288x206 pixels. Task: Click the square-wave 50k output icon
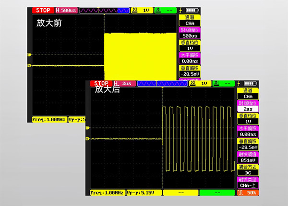point(248,192)
